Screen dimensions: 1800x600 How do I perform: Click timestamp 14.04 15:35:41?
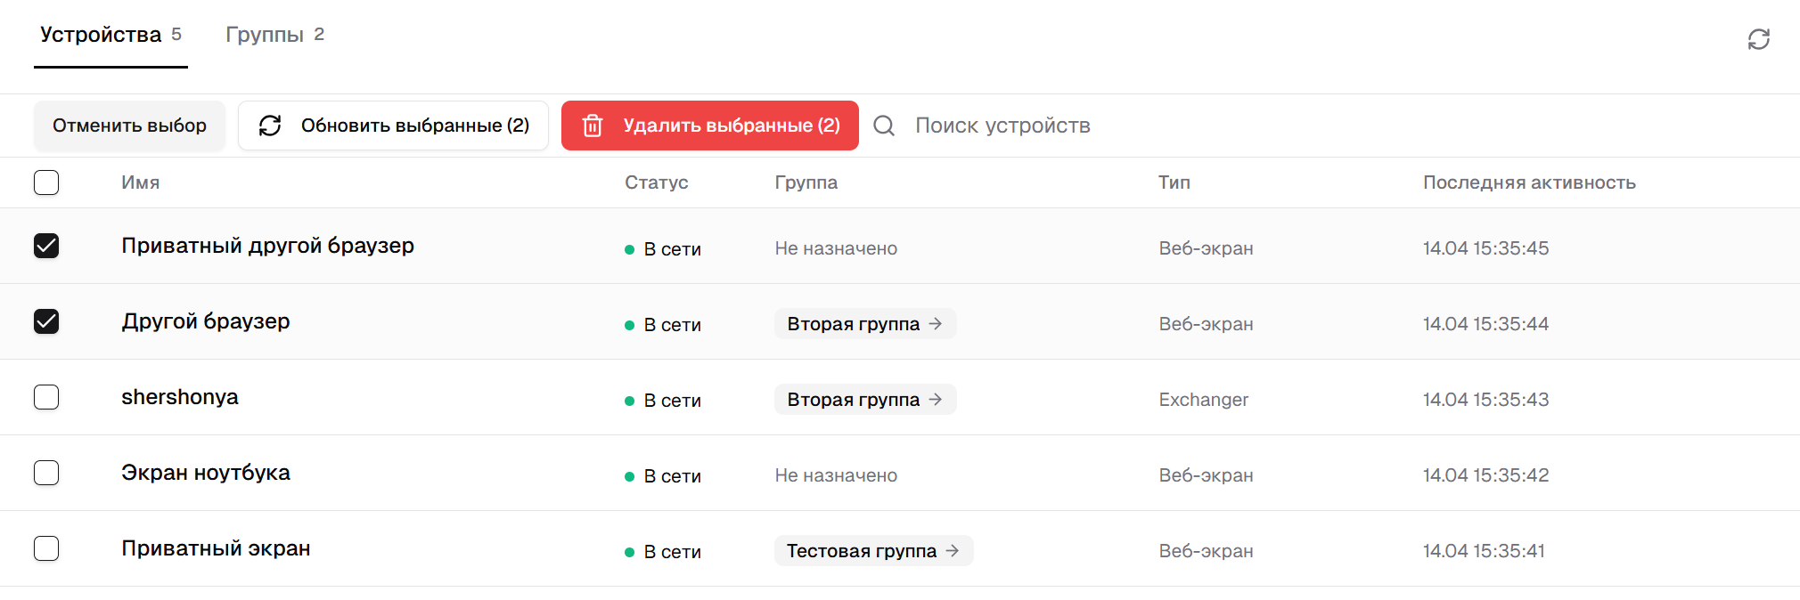click(1484, 551)
